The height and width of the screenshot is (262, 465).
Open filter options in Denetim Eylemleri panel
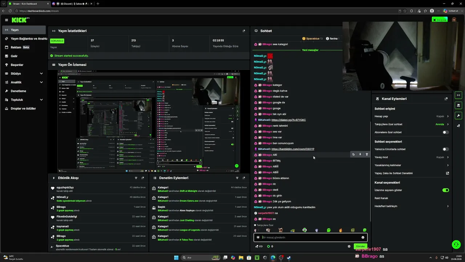click(237, 178)
